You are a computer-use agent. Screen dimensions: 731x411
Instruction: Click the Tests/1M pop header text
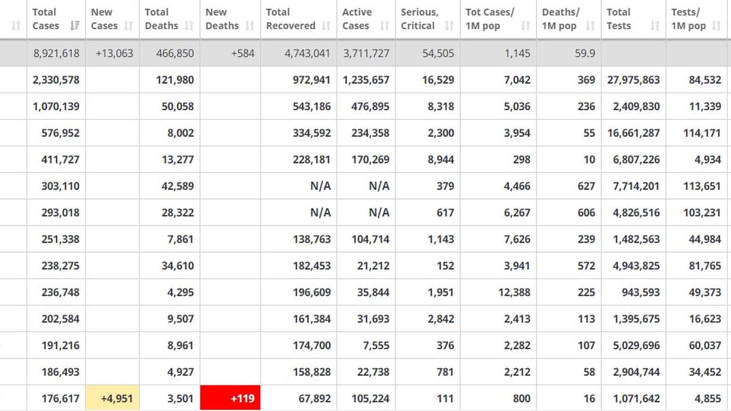point(689,19)
